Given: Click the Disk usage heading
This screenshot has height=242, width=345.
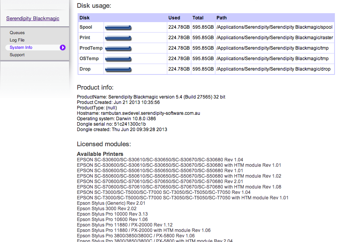Looking at the screenshot, I should coord(94,6).
